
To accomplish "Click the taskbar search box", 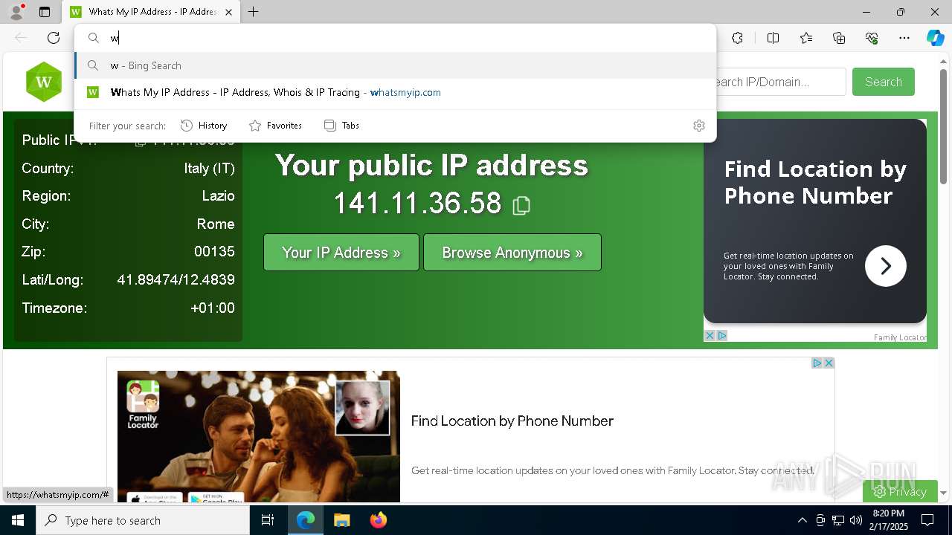I will (143, 520).
